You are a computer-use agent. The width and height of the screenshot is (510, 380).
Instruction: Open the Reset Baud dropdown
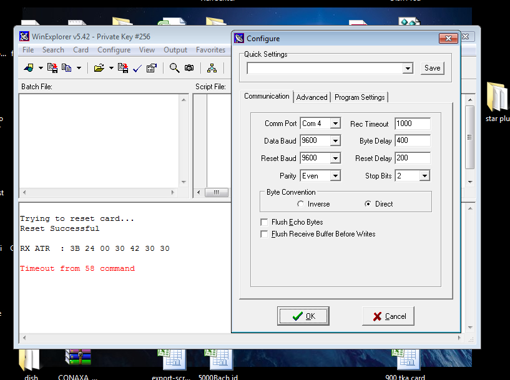[335, 158]
